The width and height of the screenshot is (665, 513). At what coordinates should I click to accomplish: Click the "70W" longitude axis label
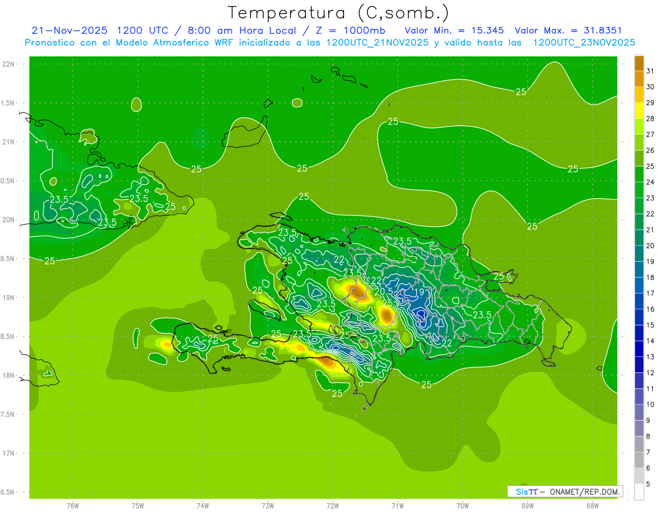463,505
